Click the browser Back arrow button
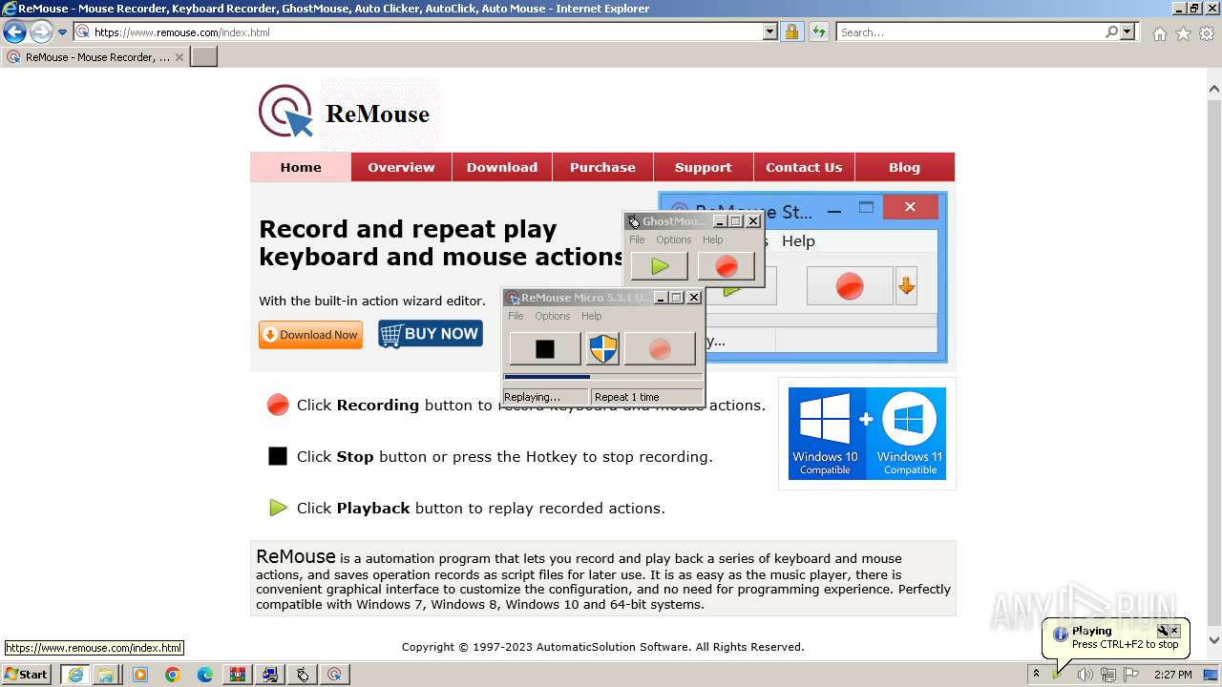The width and height of the screenshot is (1222, 687). click(x=14, y=31)
